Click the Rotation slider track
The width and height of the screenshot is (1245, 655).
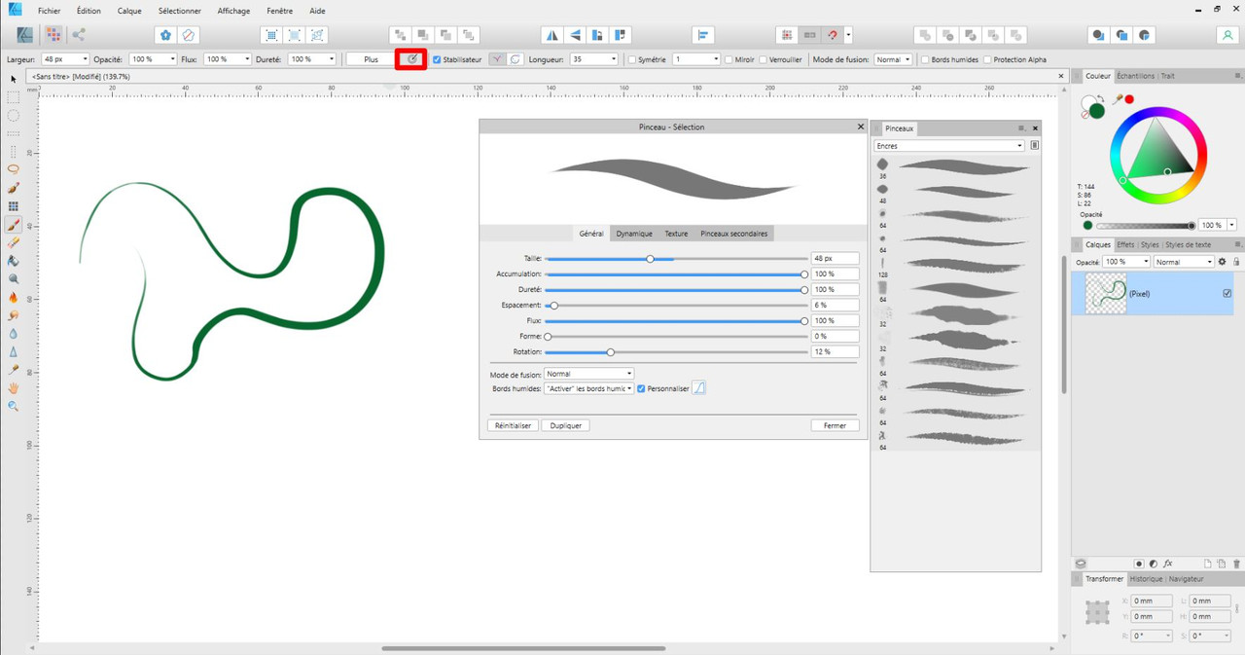tap(676, 351)
